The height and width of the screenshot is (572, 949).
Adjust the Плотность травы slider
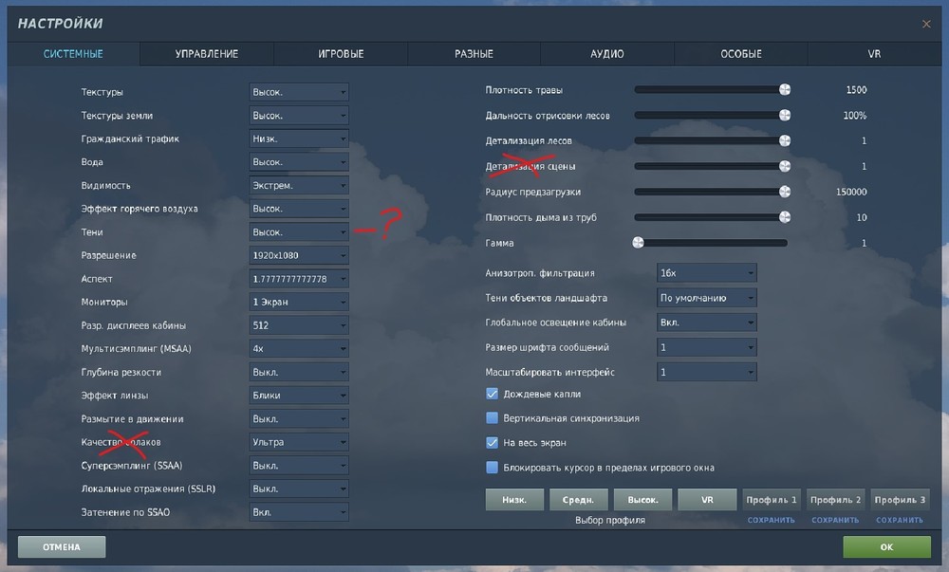coord(712,89)
